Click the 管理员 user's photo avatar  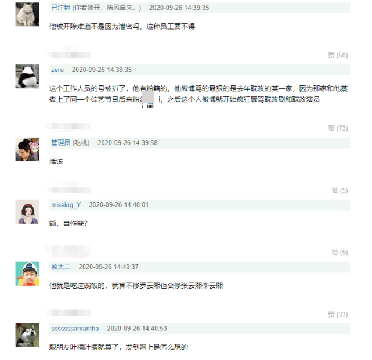[27, 149]
